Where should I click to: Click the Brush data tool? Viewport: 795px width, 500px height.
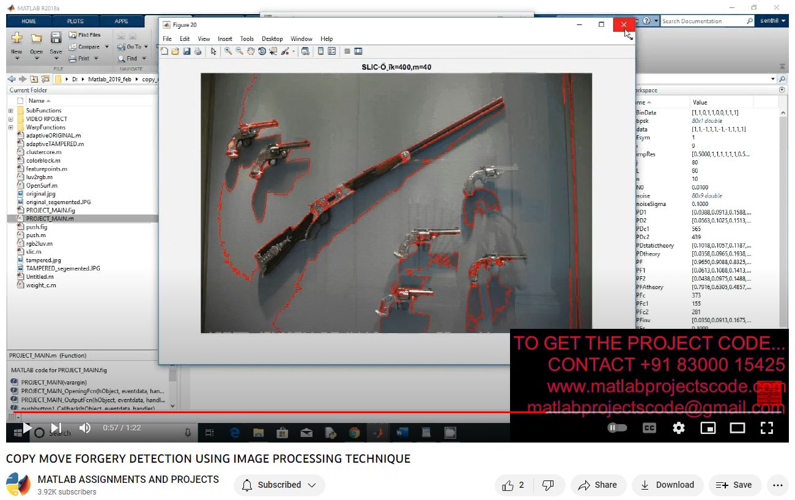(x=284, y=51)
